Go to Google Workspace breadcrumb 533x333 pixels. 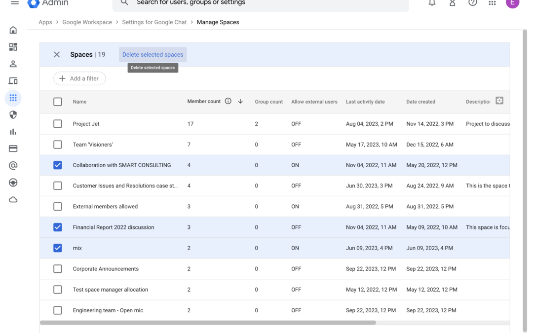pos(87,22)
